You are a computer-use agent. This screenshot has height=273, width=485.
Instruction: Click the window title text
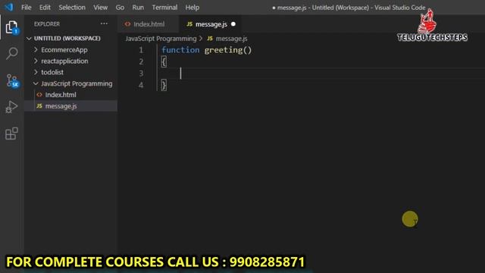click(x=349, y=8)
